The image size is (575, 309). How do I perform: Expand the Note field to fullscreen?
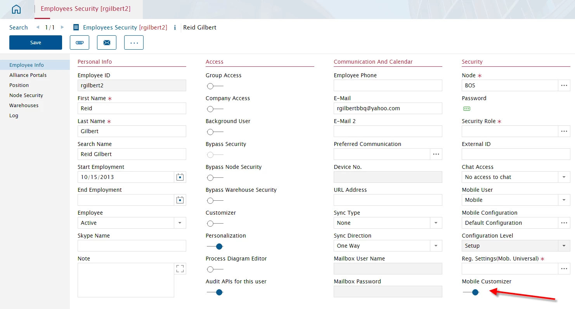click(x=180, y=269)
